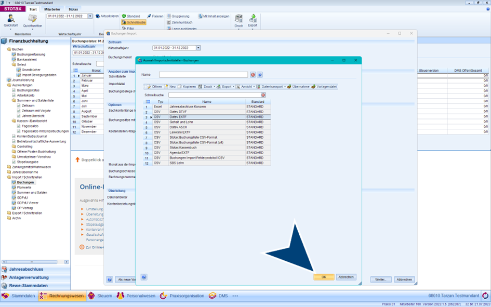Screen dimensions: 491x307
Task: Select the Lexware EXTF row in the list
Action: [180, 132]
